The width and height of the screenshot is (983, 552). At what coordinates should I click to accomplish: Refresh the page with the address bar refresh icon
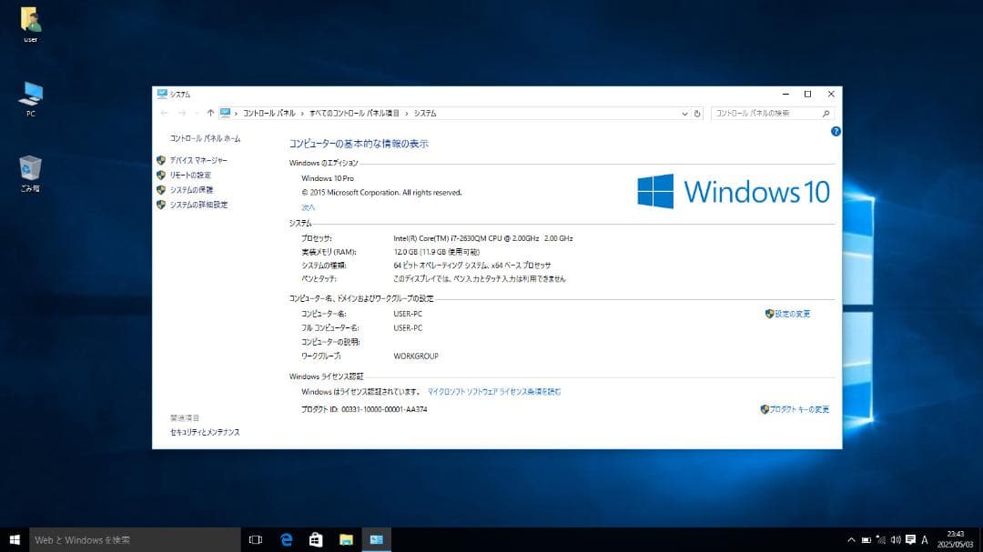(x=697, y=113)
